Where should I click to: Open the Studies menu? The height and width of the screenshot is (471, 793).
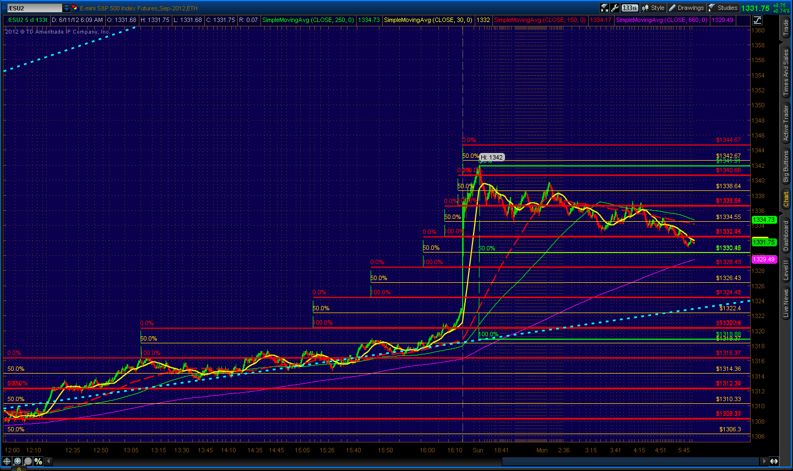pyautogui.click(x=723, y=8)
